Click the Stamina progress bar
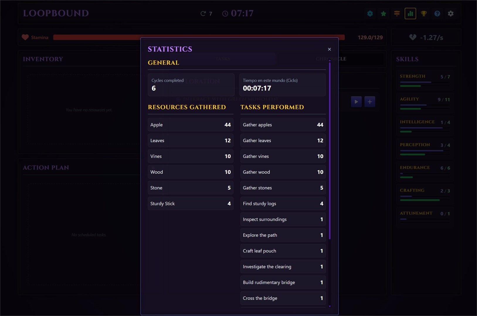The width and height of the screenshot is (477, 316). 97,37
